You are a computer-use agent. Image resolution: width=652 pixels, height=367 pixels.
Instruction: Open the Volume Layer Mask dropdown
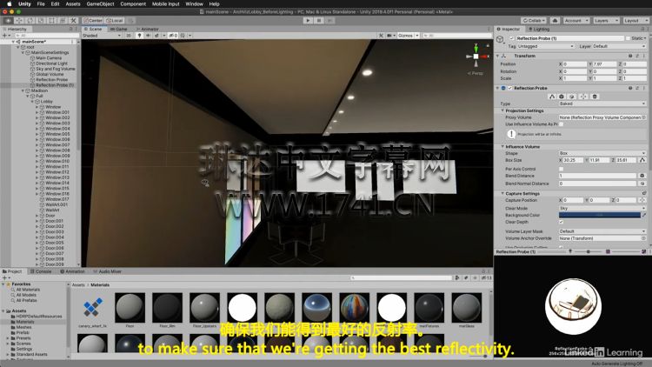tap(602, 231)
